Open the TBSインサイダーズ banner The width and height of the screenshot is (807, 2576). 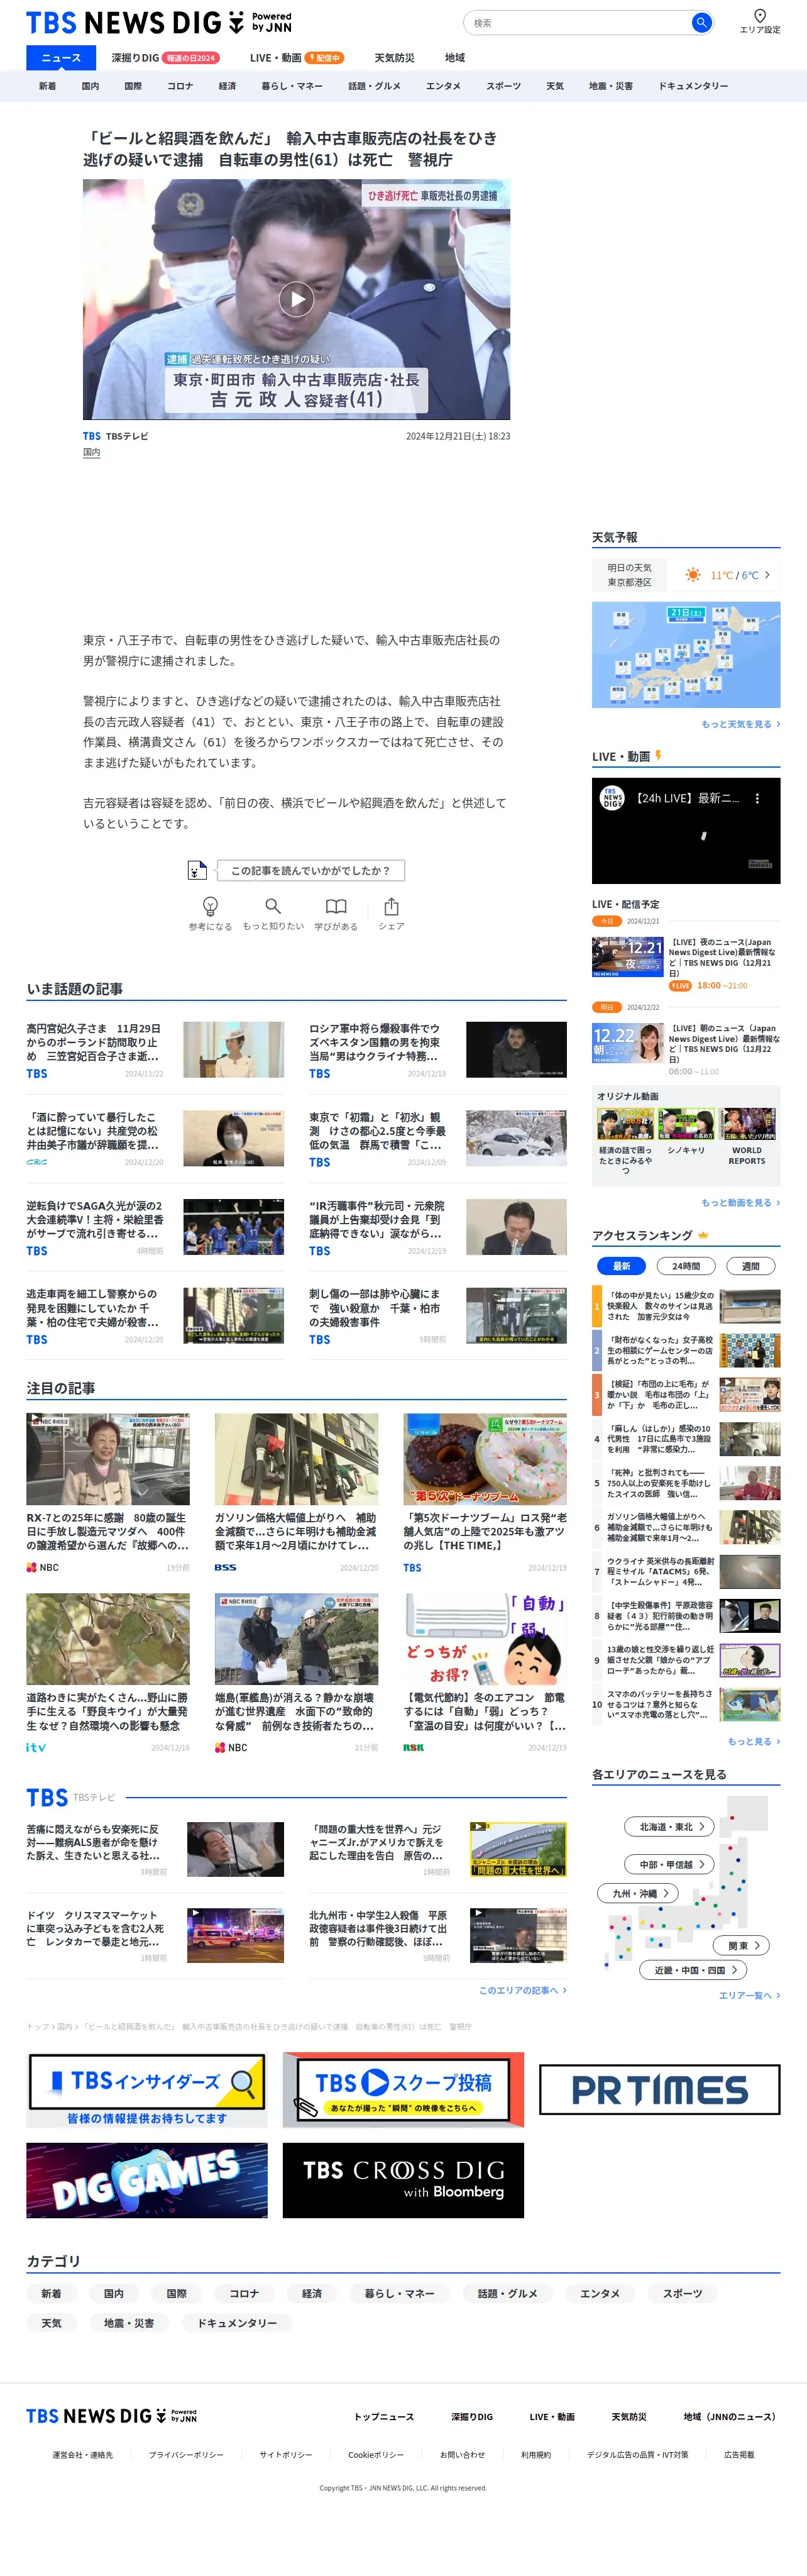(x=147, y=2089)
